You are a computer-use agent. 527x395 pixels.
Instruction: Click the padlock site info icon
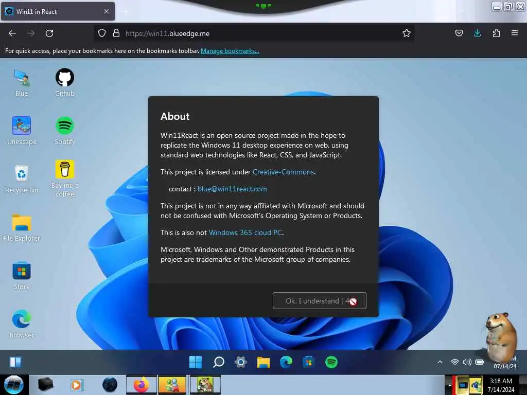click(x=116, y=33)
